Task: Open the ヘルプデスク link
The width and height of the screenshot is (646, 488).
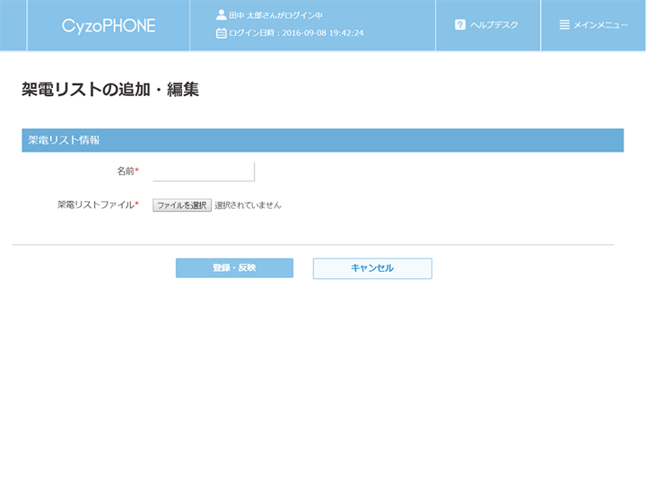Action: click(x=494, y=25)
